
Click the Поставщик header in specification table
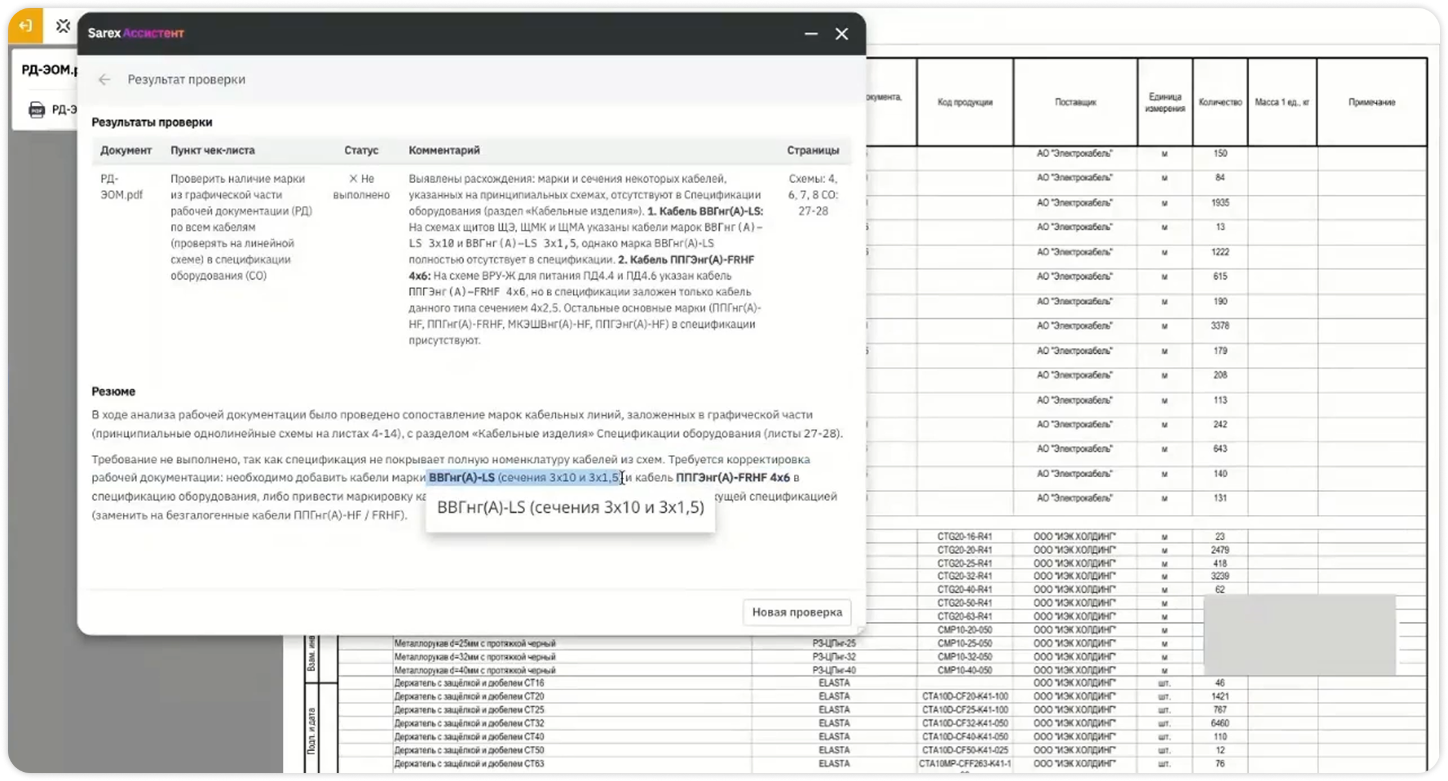coord(1075,102)
